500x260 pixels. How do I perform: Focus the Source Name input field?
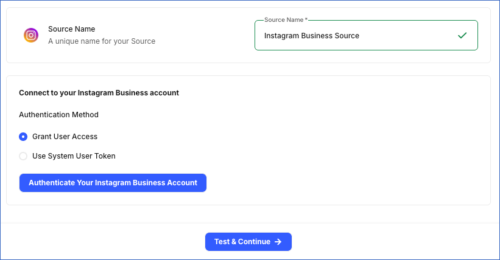point(366,35)
